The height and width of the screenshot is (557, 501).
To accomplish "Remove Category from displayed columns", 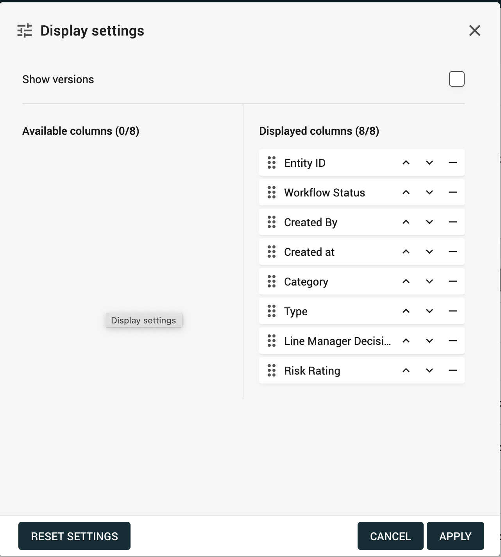I will click(x=453, y=281).
